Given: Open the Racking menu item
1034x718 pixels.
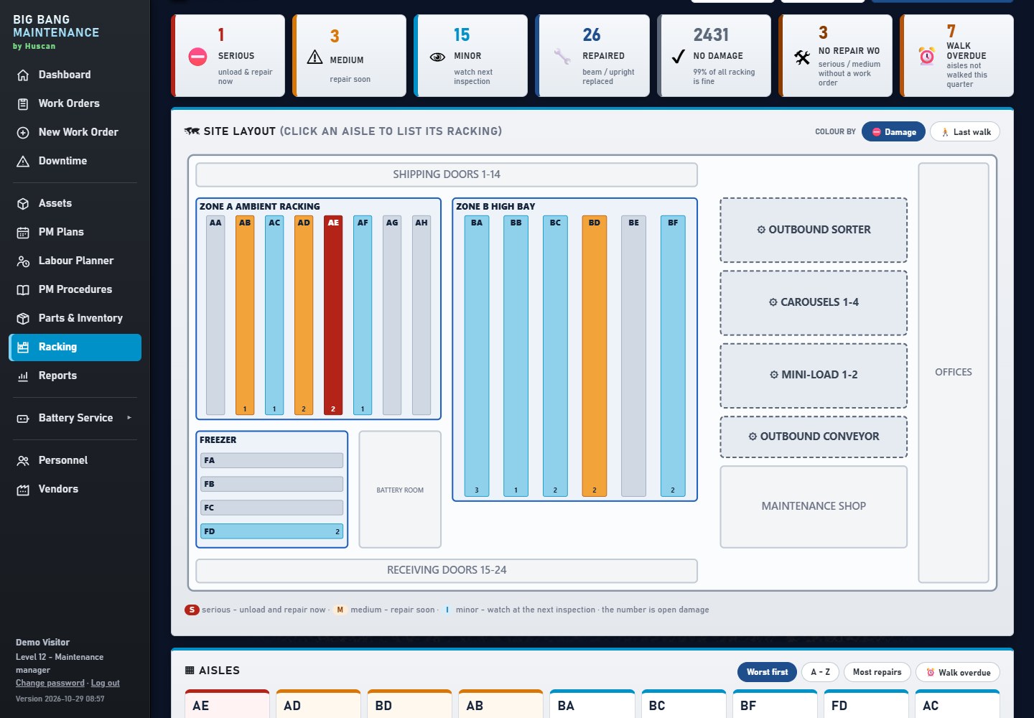Looking at the screenshot, I should [x=75, y=347].
